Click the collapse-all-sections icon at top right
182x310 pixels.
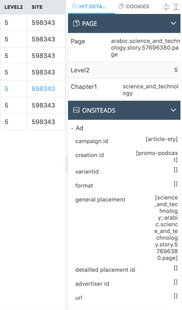coord(176,7)
